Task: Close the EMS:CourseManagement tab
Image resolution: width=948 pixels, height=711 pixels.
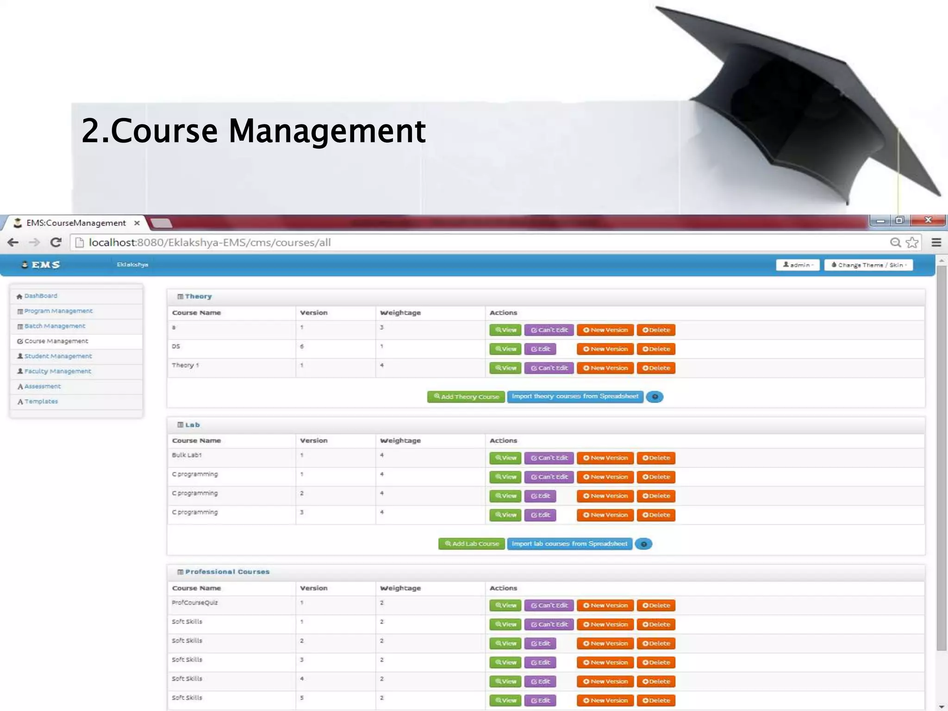Action: (137, 223)
